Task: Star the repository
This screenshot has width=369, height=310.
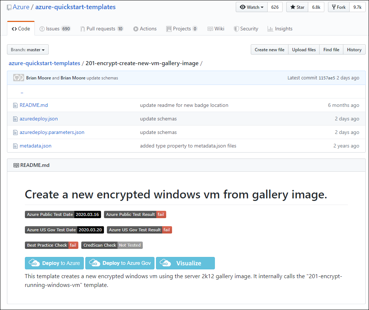Action: (297, 7)
